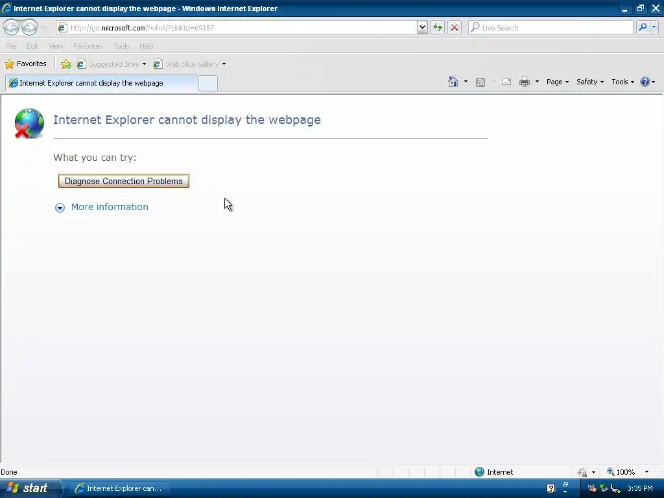Click Diagnose Connection Problems button
Image resolution: width=664 pixels, height=498 pixels.
124,182
